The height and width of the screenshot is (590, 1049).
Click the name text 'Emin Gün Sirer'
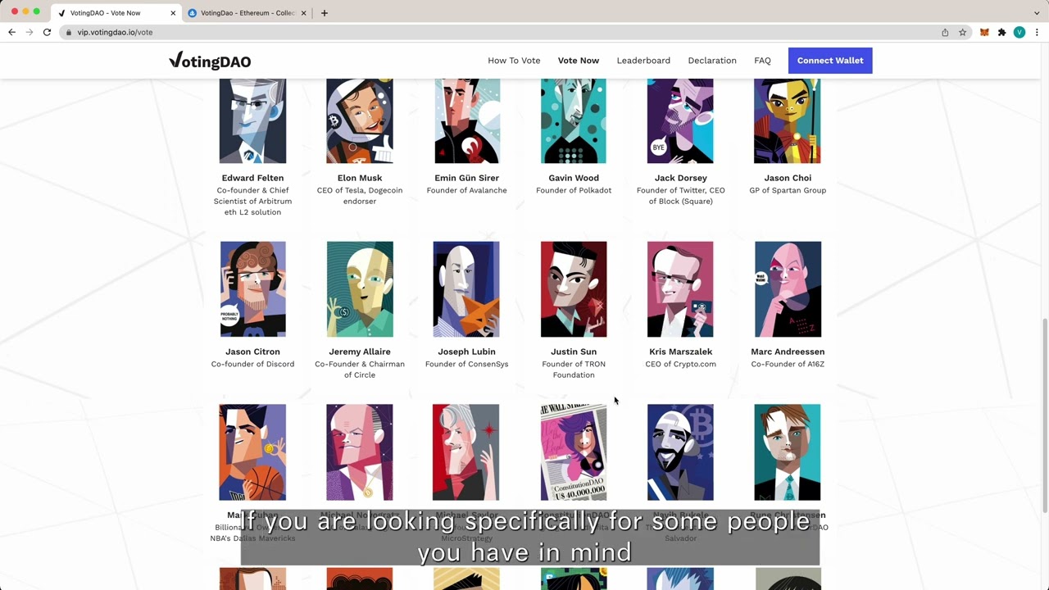(466, 178)
